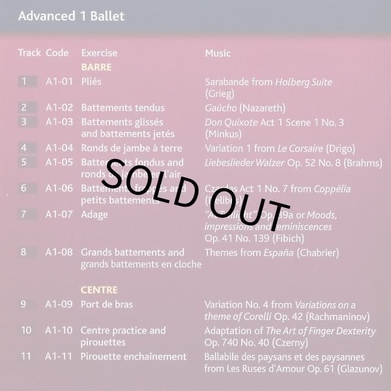Screen dimensions: 391x391
Task: Click the Pliés exercise entry
Action: [x=91, y=81]
